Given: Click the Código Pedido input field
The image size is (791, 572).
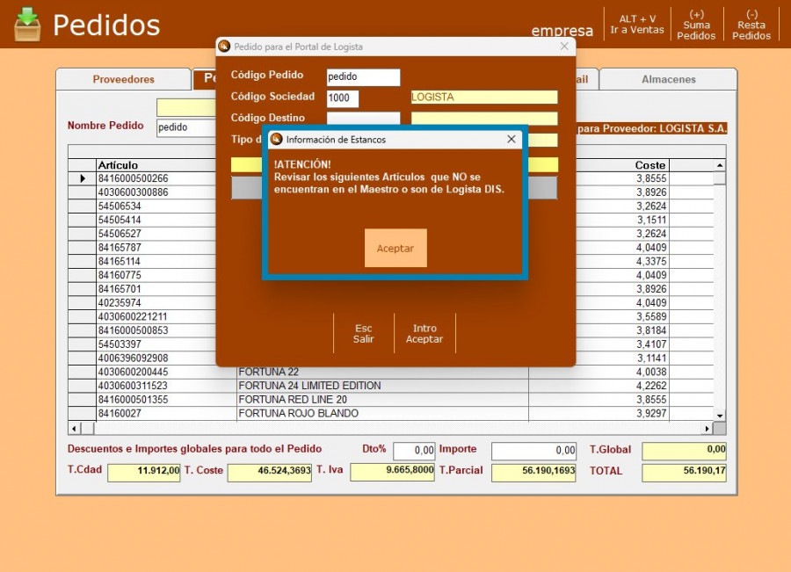Looking at the screenshot, I should point(363,77).
